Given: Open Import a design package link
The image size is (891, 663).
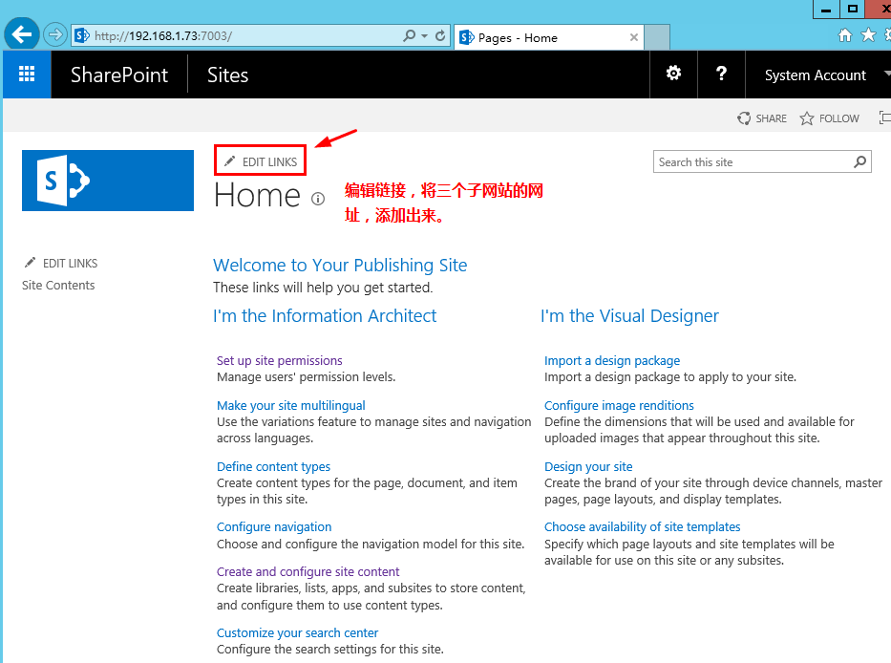Looking at the screenshot, I should click(x=612, y=360).
